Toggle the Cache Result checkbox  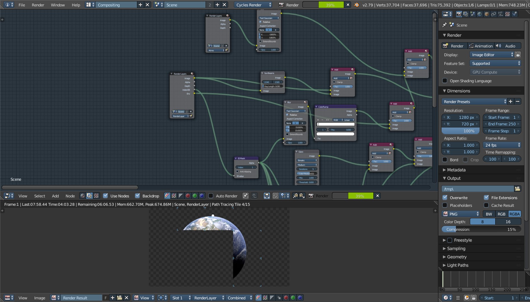pos(486,205)
